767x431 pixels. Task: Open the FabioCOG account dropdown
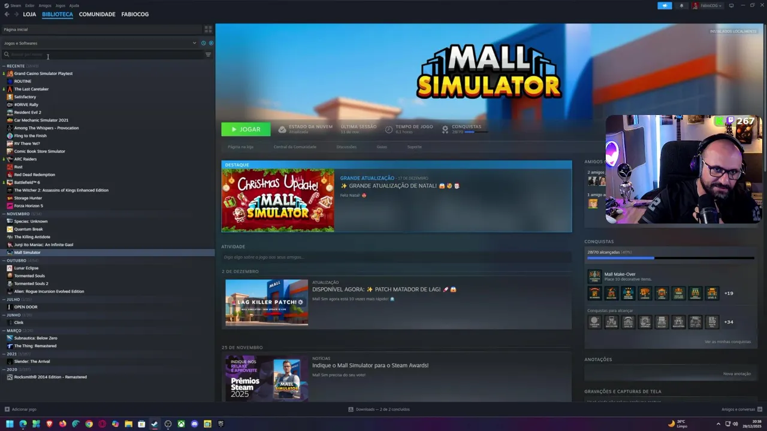(707, 5)
